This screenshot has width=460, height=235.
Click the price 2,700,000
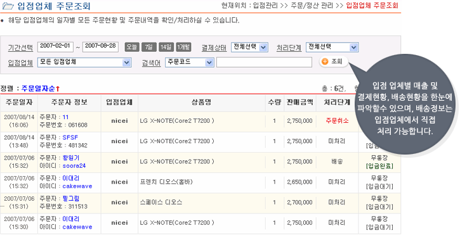tap(300, 202)
